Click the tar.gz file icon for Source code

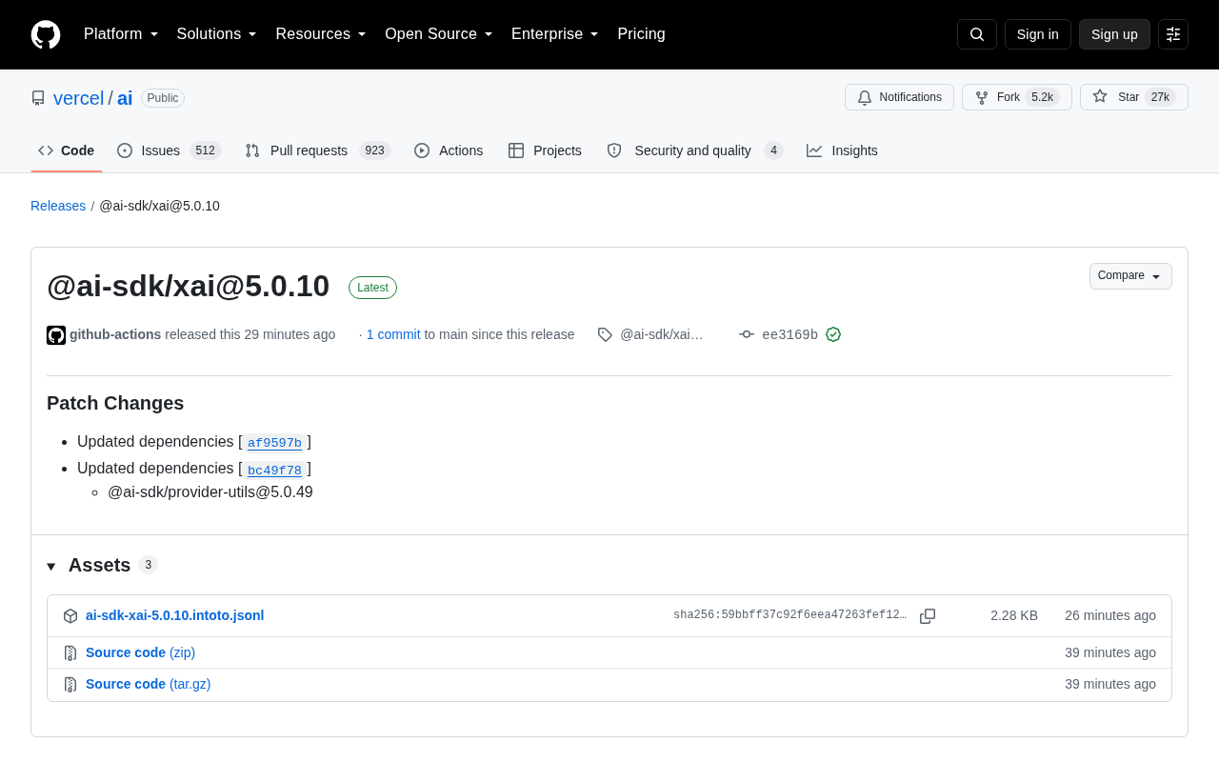pos(70,685)
